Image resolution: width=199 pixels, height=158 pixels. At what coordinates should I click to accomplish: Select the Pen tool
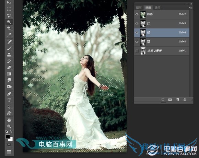pyautogui.click(x=9, y=94)
